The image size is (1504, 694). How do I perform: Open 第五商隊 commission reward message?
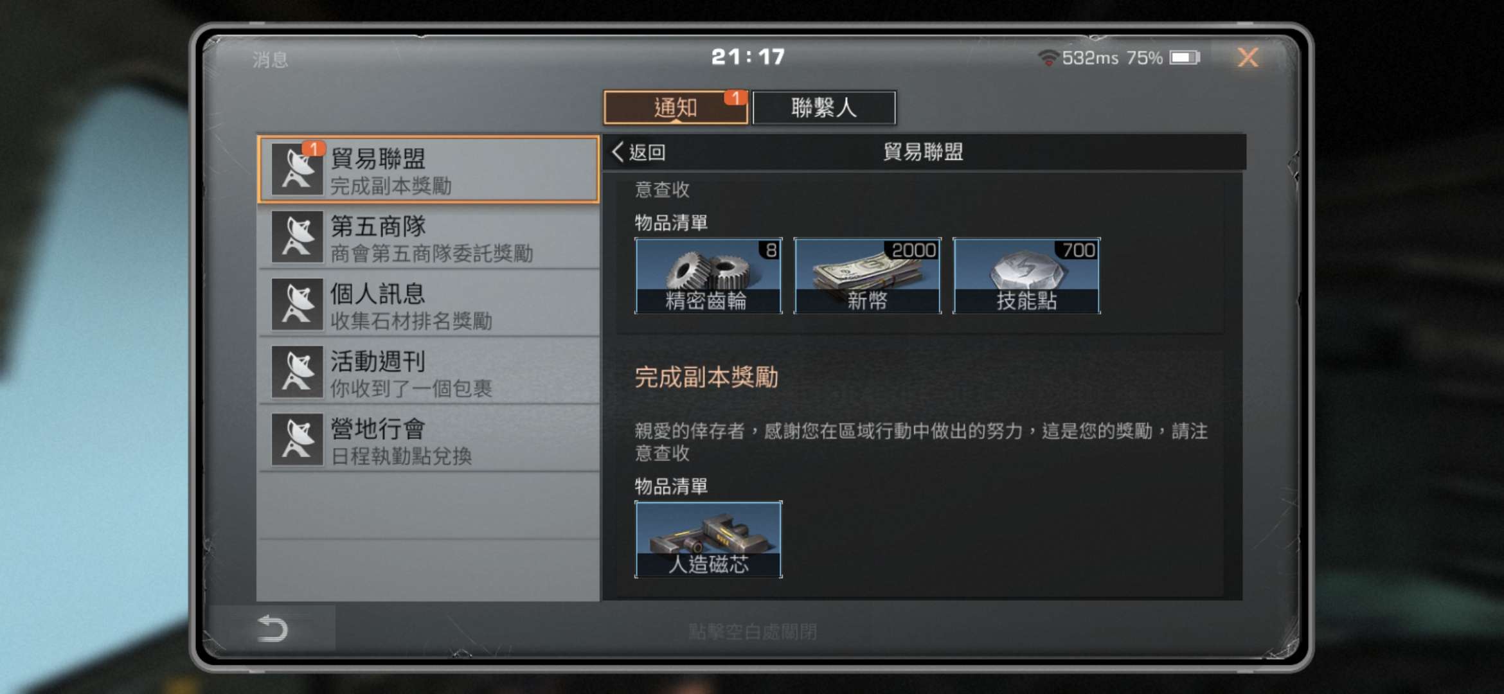429,237
